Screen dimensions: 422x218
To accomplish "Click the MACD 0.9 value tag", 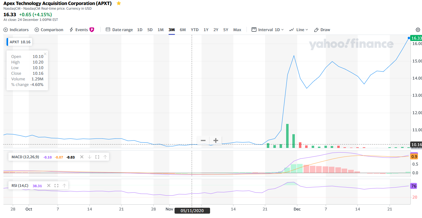I will (414, 156).
